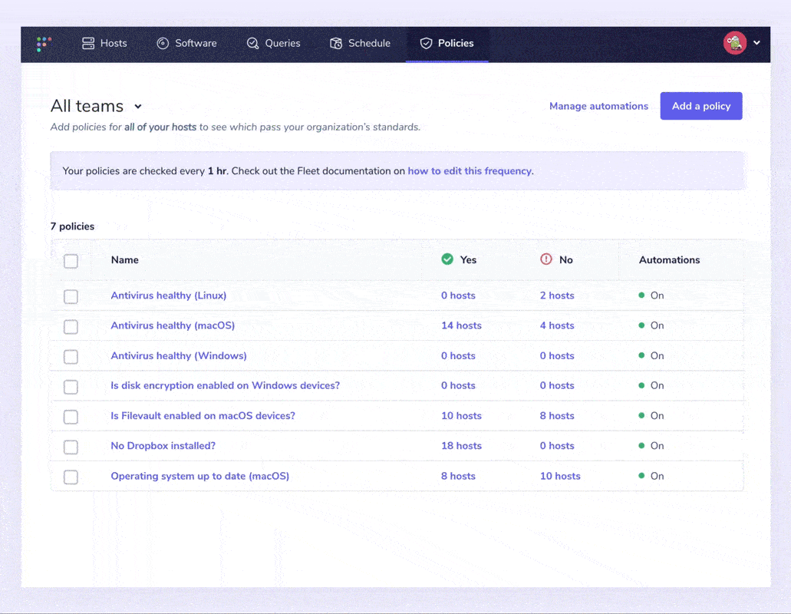Open the Software tab
791x614 pixels.
point(186,44)
